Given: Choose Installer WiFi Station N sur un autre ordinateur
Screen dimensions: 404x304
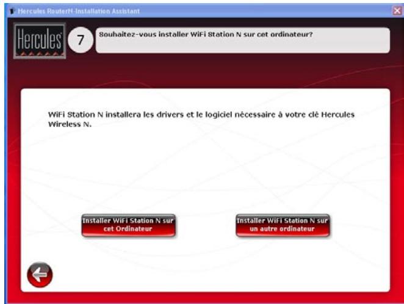Looking at the screenshot, I should (x=283, y=225).
